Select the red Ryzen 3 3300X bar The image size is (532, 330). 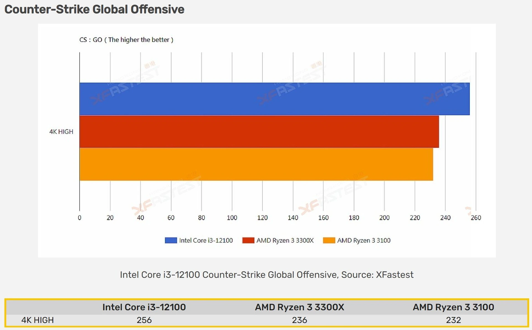259,131
